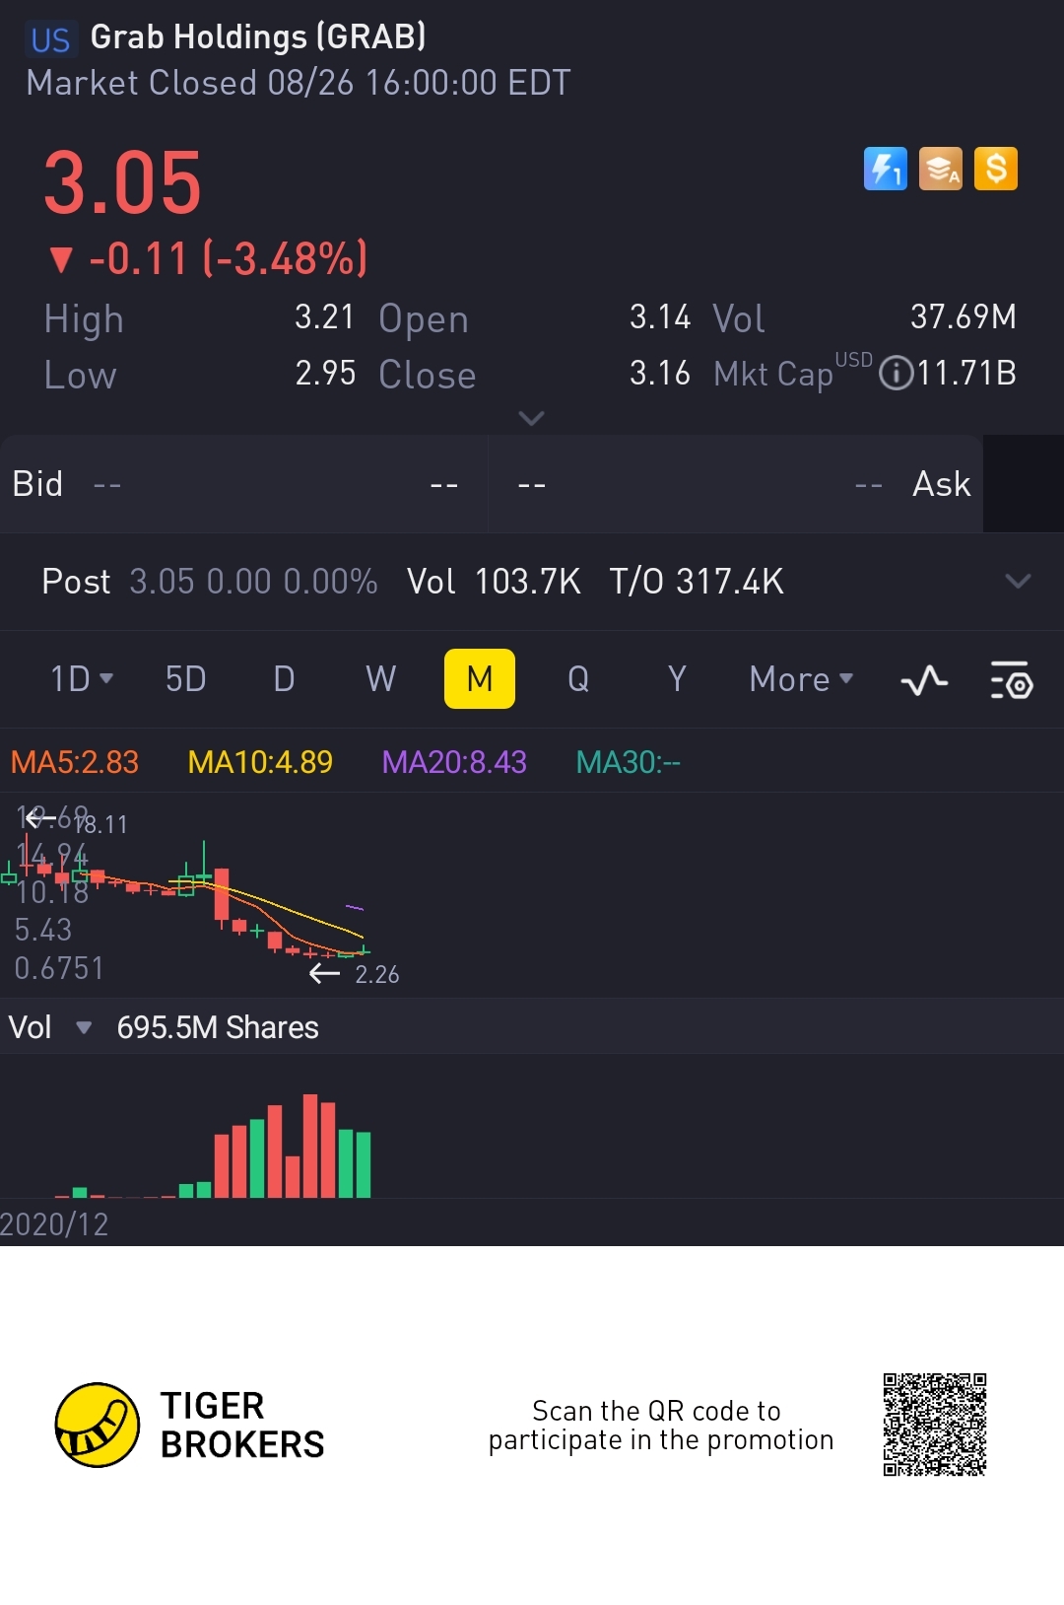Tap the Tiger Brokers logo
Image resolution: width=1064 pixels, height=1605 pixels.
click(98, 1425)
